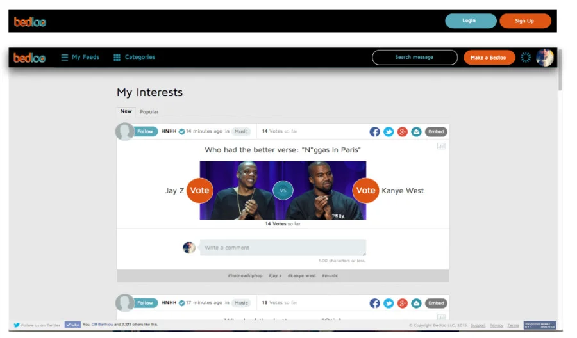The image size is (577, 338).
Task: Click the #jay z hashtag
Action: point(275,275)
